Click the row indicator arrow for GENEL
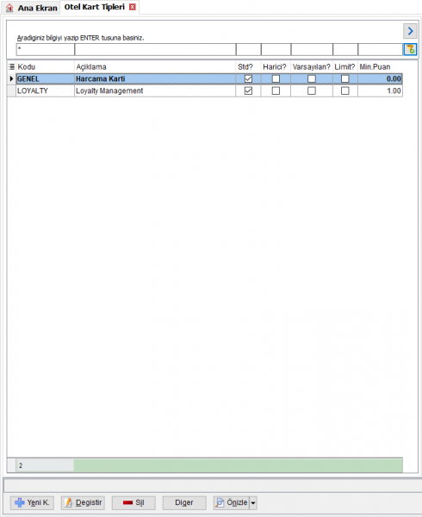This screenshot has height=517, width=422. [x=11, y=78]
